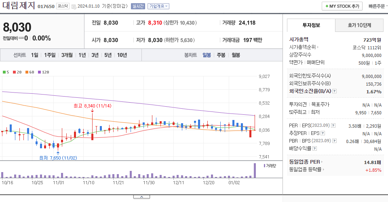The image size is (388, 202).
Task: Select the 3개월 line chart period
Action: coord(67,55)
